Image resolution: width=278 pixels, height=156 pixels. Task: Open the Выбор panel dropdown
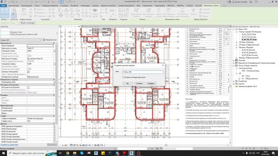tap(5, 19)
